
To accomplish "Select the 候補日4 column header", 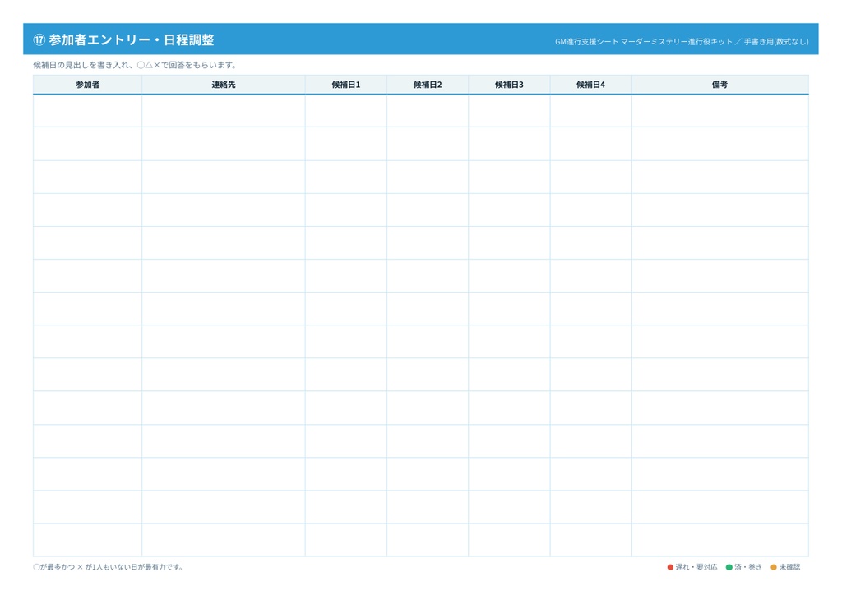I will [x=590, y=85].
